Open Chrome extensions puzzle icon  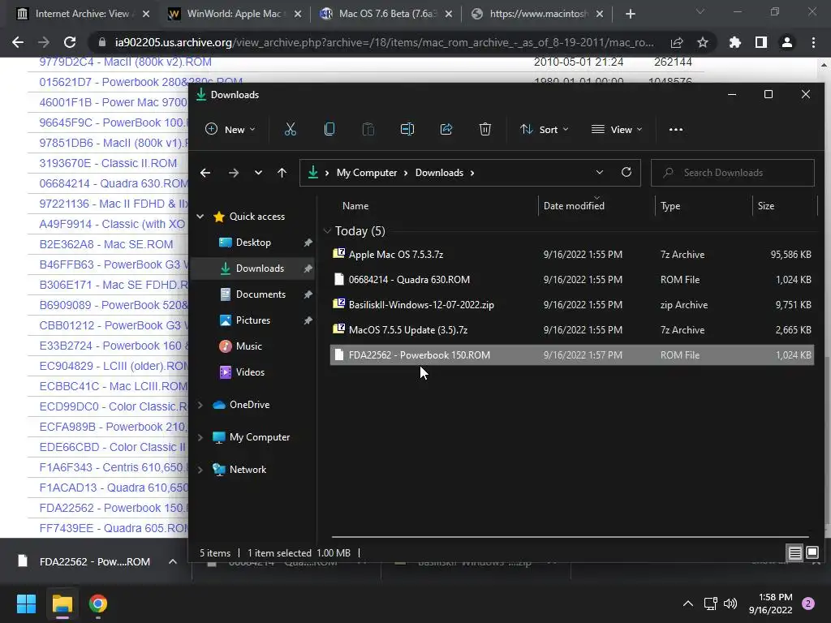[734, 42]
